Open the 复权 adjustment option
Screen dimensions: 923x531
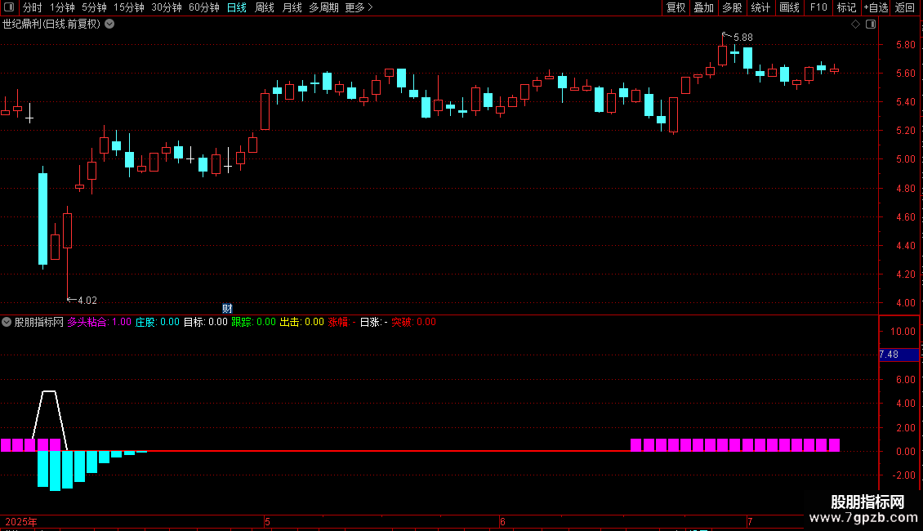676,7
